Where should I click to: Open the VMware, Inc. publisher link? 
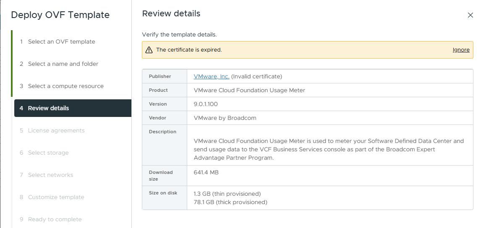click(x=212, y=76)
